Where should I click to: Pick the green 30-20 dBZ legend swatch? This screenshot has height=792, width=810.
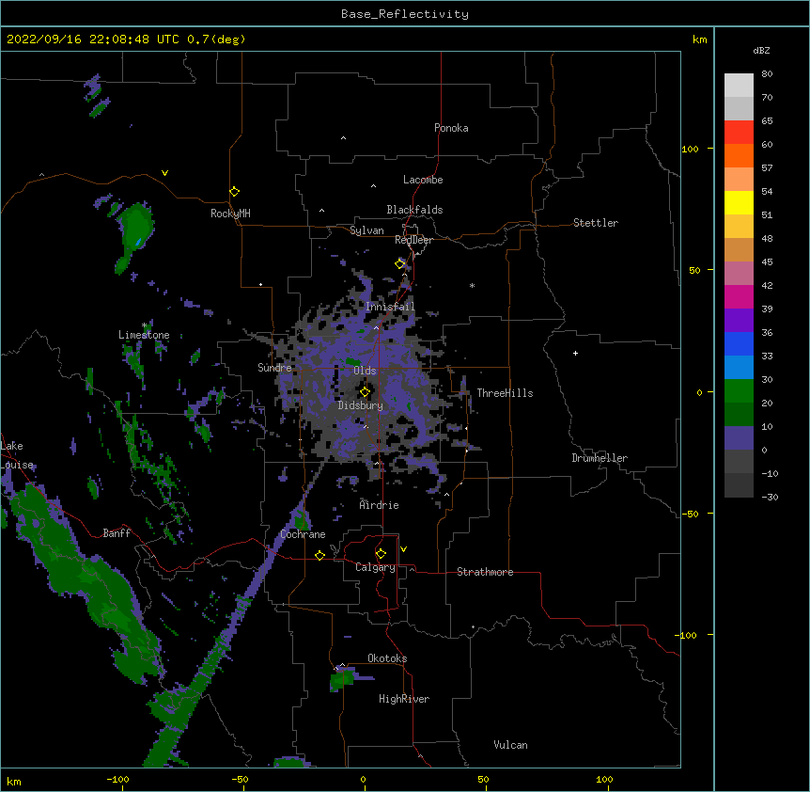point(739,391)
